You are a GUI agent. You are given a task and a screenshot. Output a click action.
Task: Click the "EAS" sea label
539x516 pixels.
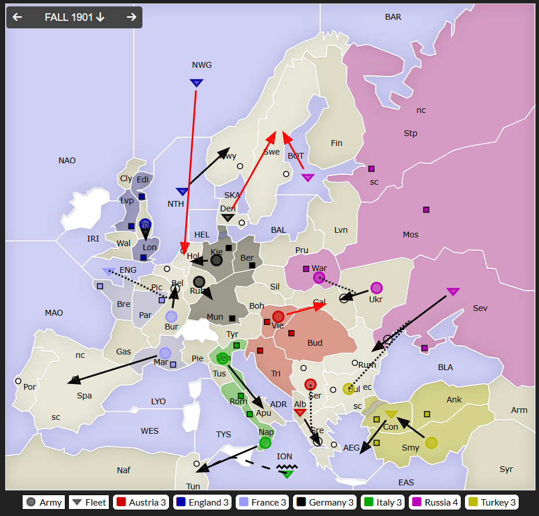[x=406, y=482]
